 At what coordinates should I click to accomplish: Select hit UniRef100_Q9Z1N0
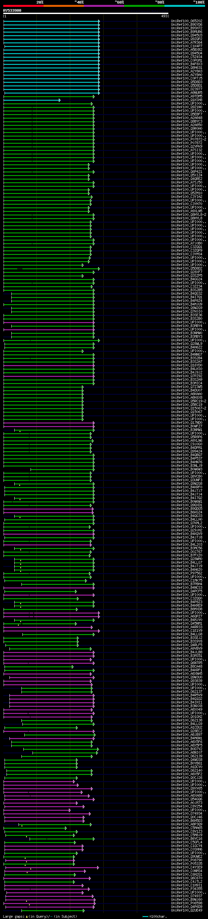[187, 107]
